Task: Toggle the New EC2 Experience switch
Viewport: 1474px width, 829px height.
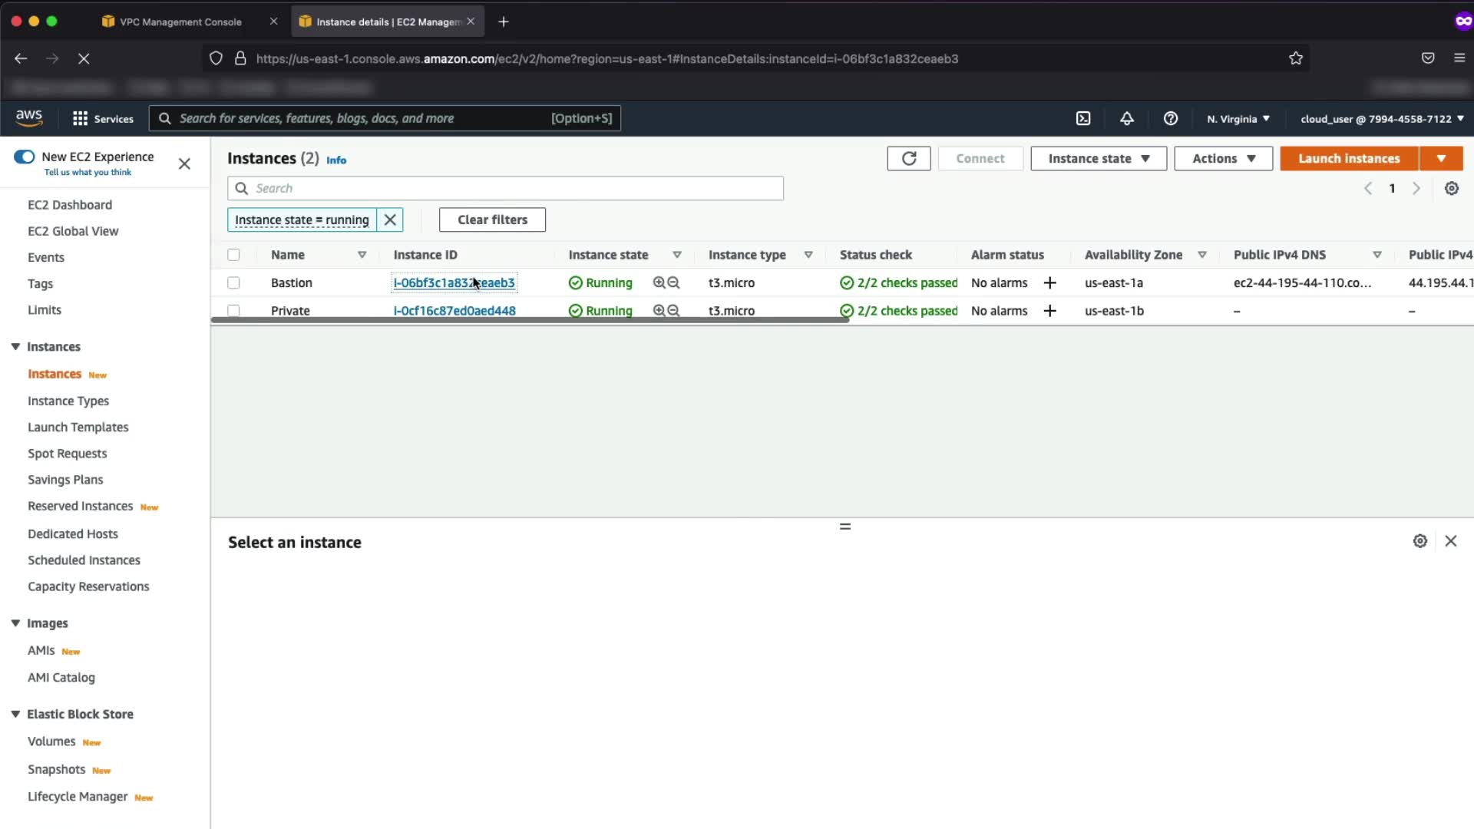Action: [24, 157]
